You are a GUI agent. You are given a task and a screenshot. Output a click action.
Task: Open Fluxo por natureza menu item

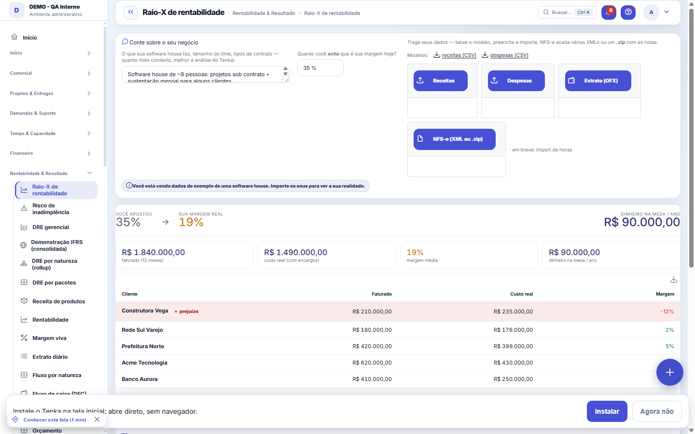pyautogui.click(x=56, y=375)
